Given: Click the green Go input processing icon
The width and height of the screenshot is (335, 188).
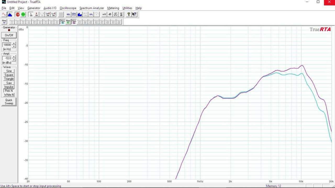Looking at the screenshot, I should pyautogui.click(x=23, y=14).
